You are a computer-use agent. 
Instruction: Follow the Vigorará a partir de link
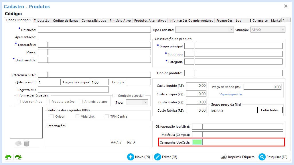230,94
